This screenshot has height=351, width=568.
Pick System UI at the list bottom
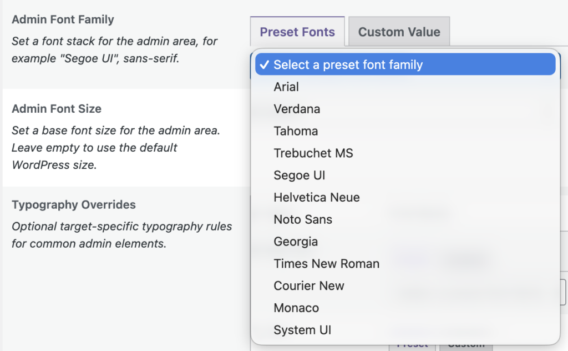[302, 330]
